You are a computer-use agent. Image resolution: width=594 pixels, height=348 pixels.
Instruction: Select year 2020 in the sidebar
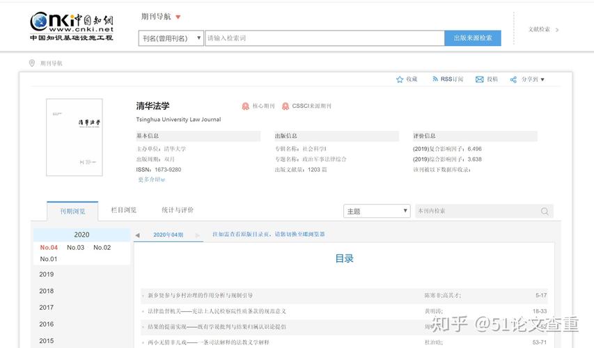point(82,235)
